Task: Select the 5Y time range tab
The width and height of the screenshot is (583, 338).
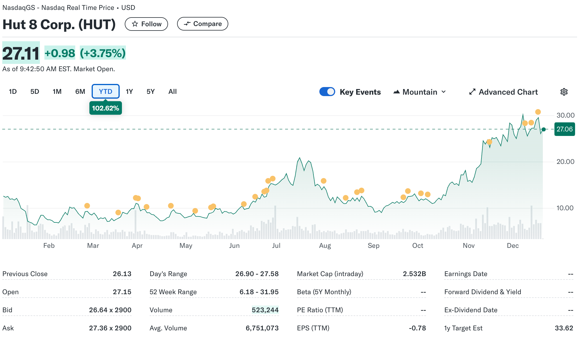Action: [150, 92]
